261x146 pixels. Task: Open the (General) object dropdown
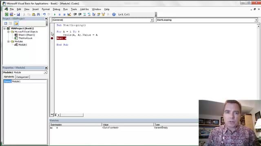pyautogui.click(x=152, y=20)
